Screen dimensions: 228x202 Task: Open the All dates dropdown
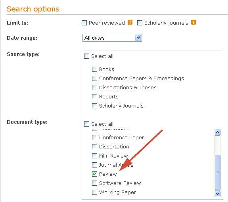pyautogui.click(x=112, y=38)
